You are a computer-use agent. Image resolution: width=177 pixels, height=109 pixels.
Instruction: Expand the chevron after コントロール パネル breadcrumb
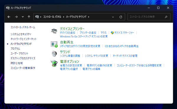pos(63,17)
